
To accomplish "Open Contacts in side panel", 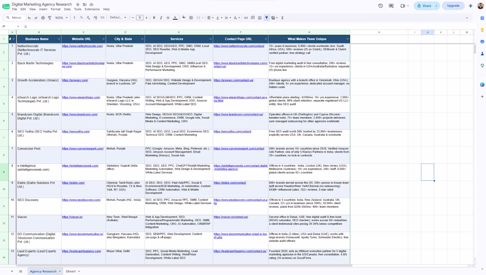I will point(482,53).
